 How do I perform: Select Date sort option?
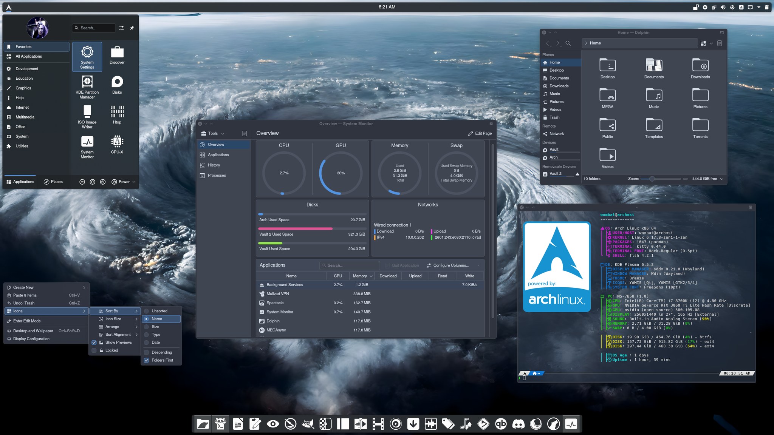(161, 342)
